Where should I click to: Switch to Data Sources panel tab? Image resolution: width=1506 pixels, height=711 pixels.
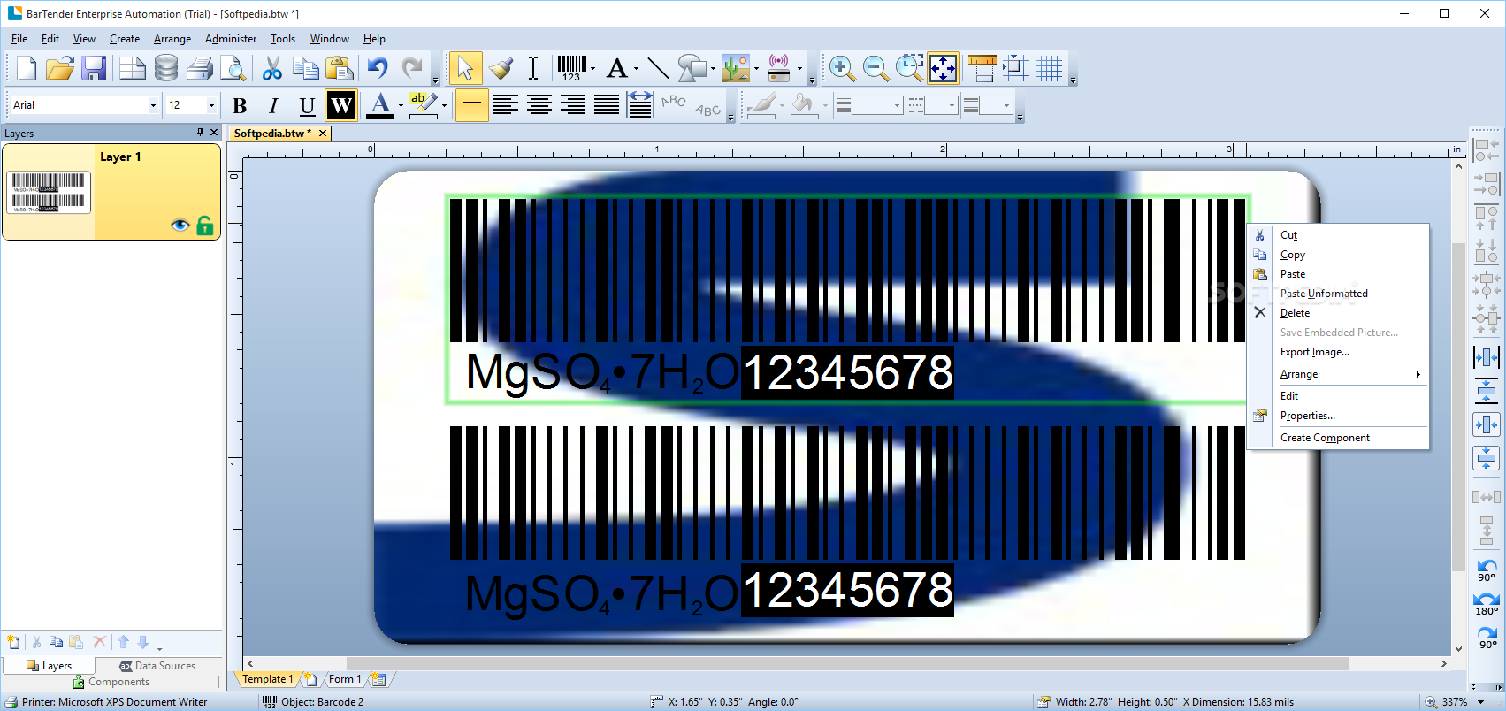pos(157,666)
